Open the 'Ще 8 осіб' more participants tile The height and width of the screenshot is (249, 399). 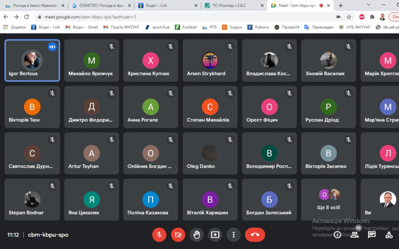click(x=329, y=200)
